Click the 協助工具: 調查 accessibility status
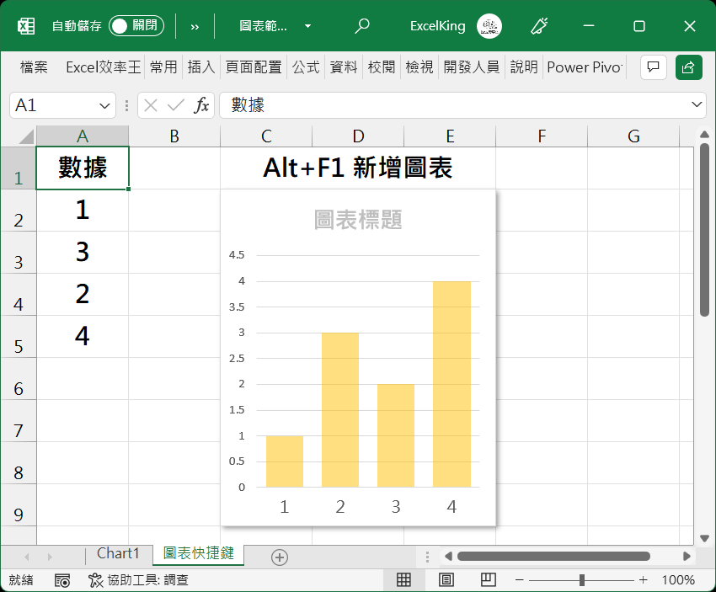Screen dimensions: 716x592 [x=139, y=580]
